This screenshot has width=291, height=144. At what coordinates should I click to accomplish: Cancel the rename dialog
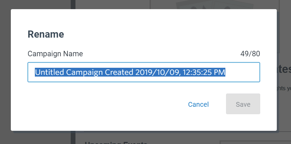click(198, 104)
